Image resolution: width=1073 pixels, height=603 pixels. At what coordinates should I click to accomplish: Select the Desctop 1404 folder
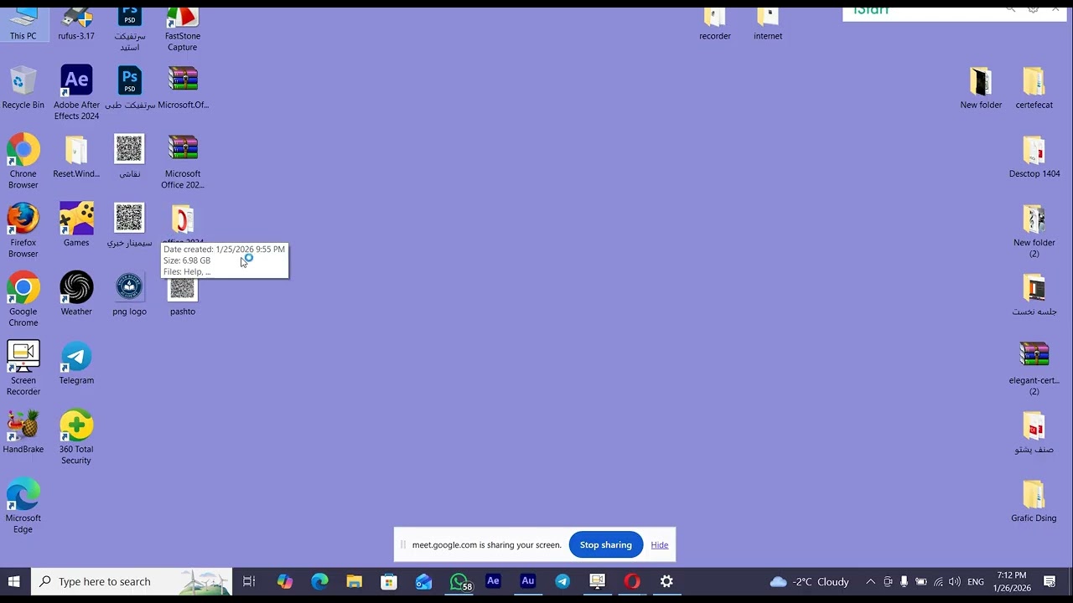(x=1034, y=157)
